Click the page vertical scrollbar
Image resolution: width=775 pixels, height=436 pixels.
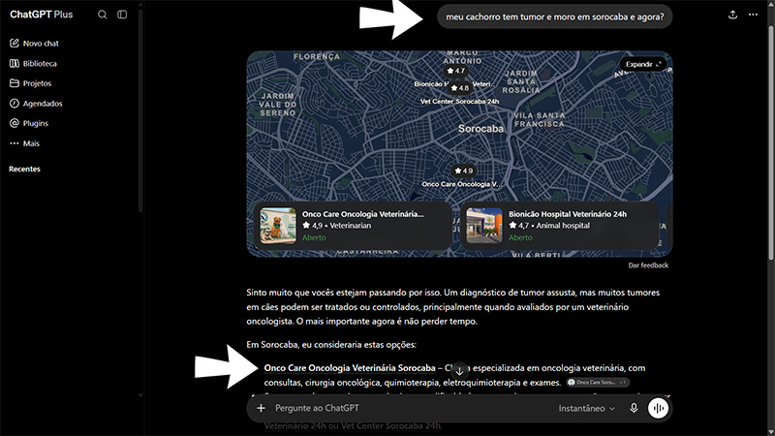pyautogui.click(x=770, y=142)
